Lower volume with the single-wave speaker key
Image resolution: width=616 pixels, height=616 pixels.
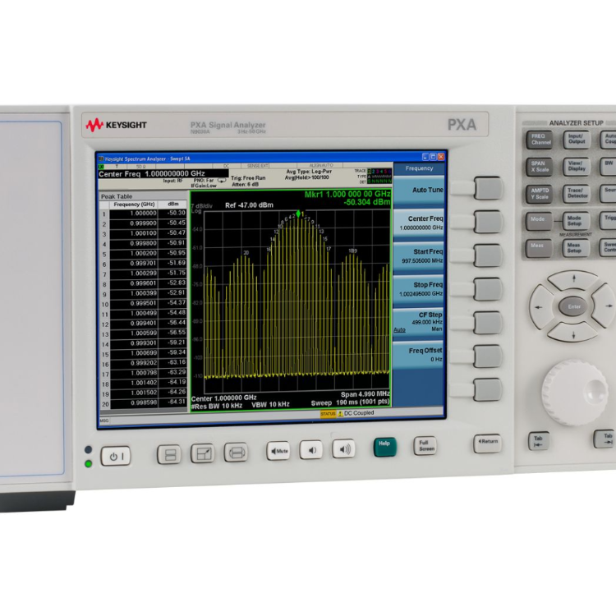(311, 450)
